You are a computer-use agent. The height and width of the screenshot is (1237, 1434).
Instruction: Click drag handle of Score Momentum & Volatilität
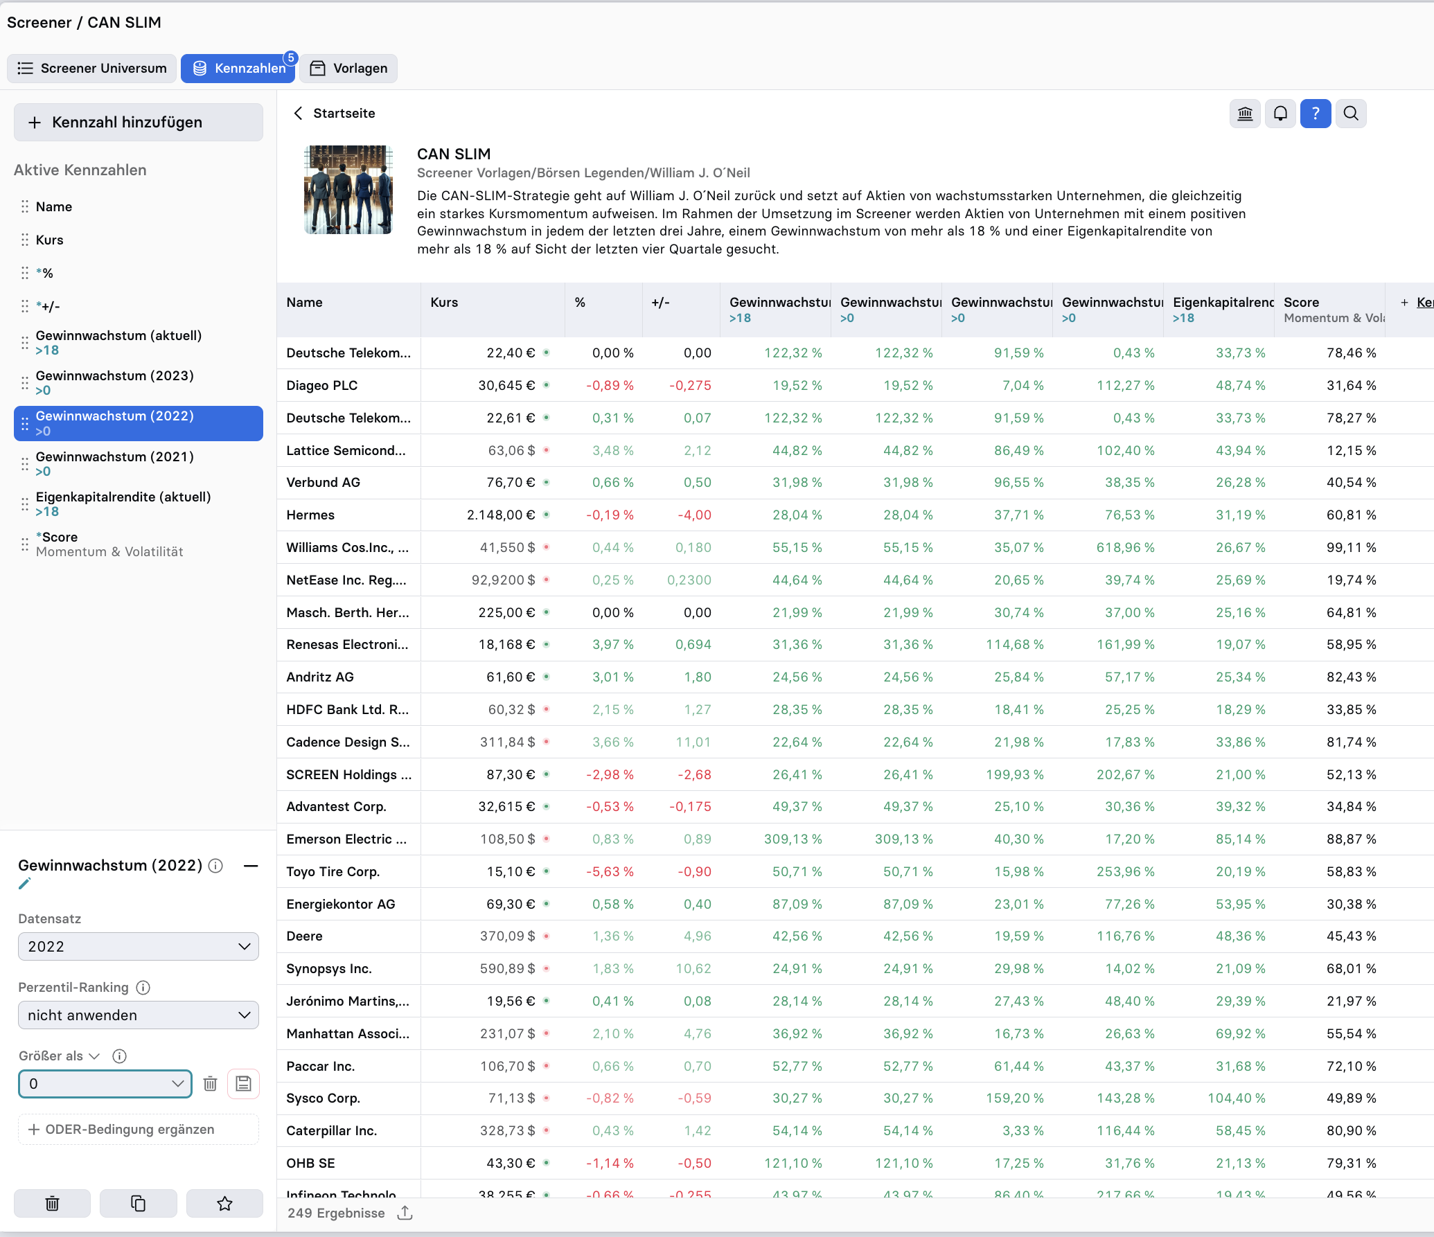pos(25,544)
